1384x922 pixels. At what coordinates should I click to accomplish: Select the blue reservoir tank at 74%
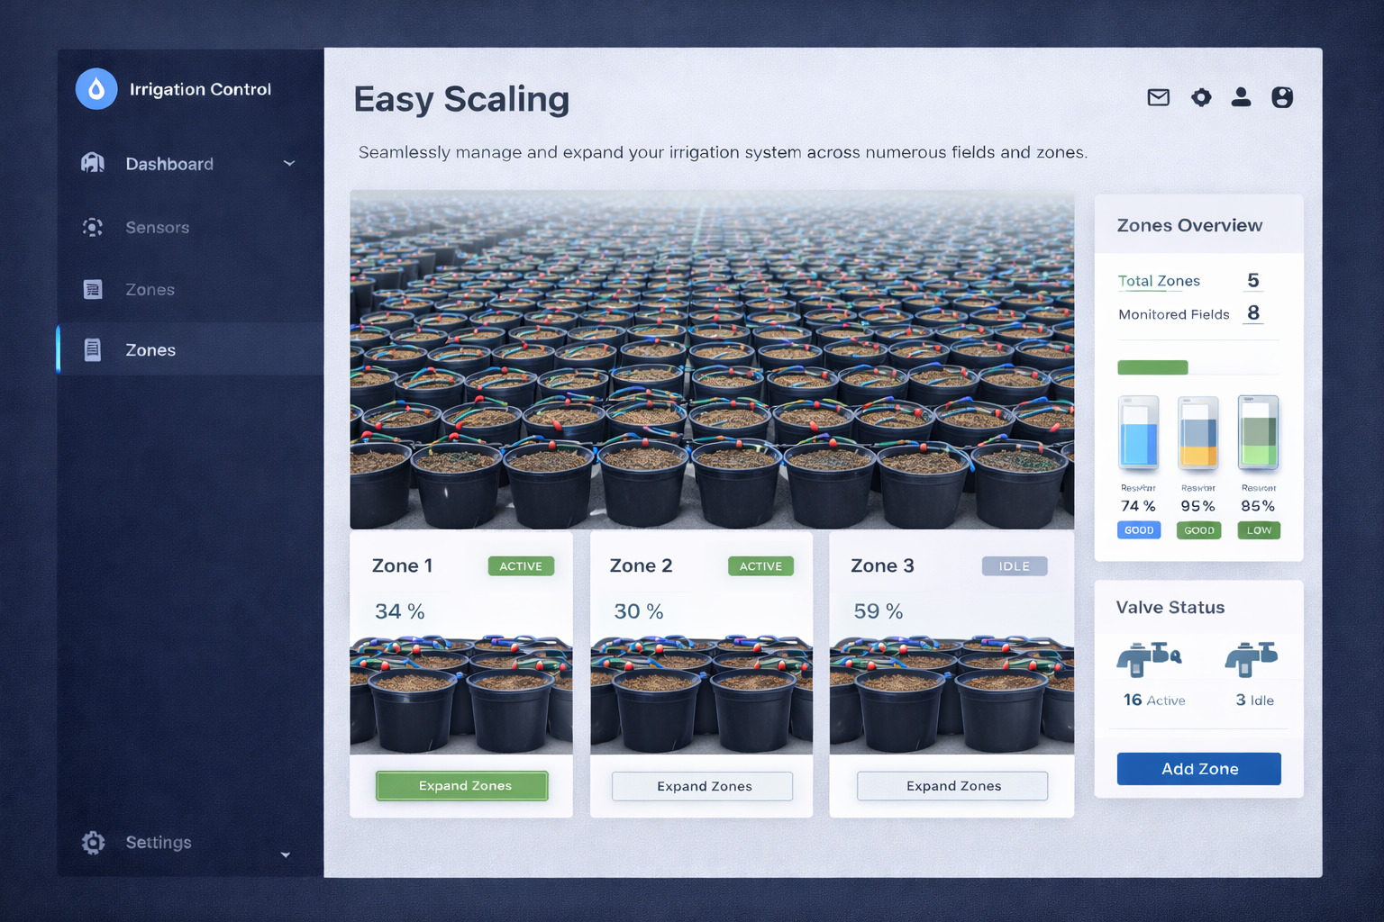(1138, 433)
